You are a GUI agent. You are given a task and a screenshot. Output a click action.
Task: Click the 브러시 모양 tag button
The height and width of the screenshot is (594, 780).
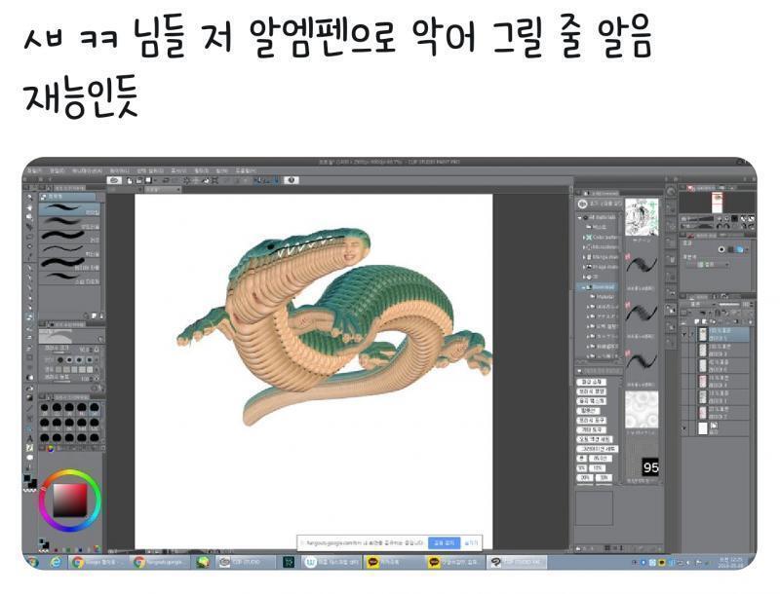pyautogui.click(x=592, y=391)
